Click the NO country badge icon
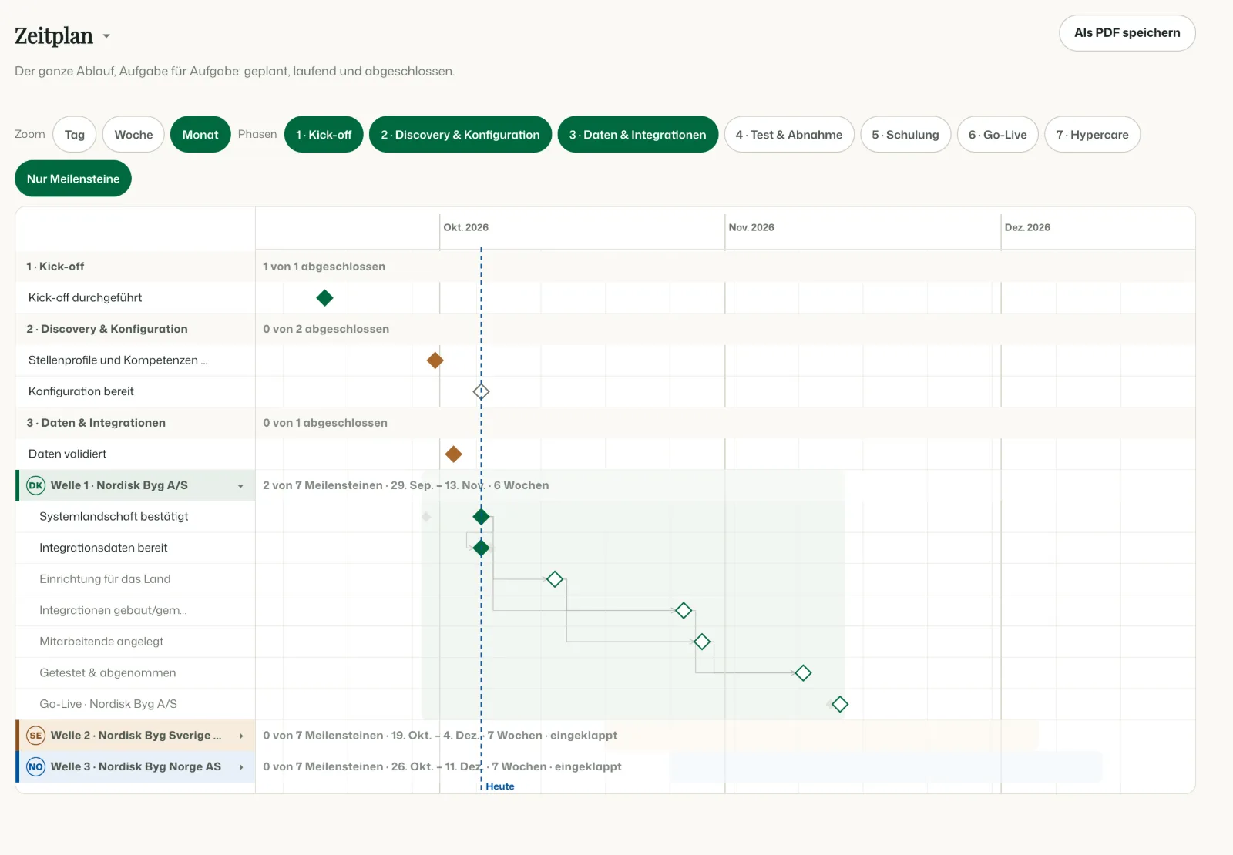The image size is (1233, 855). [x=35, y=766]
